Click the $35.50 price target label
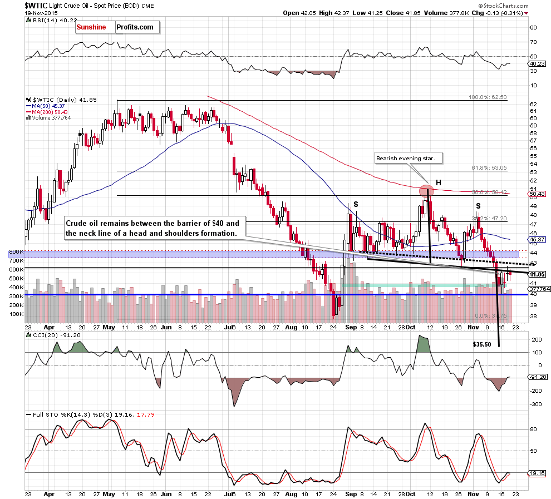This screenshot has width=551, height=499. (482, 344)
